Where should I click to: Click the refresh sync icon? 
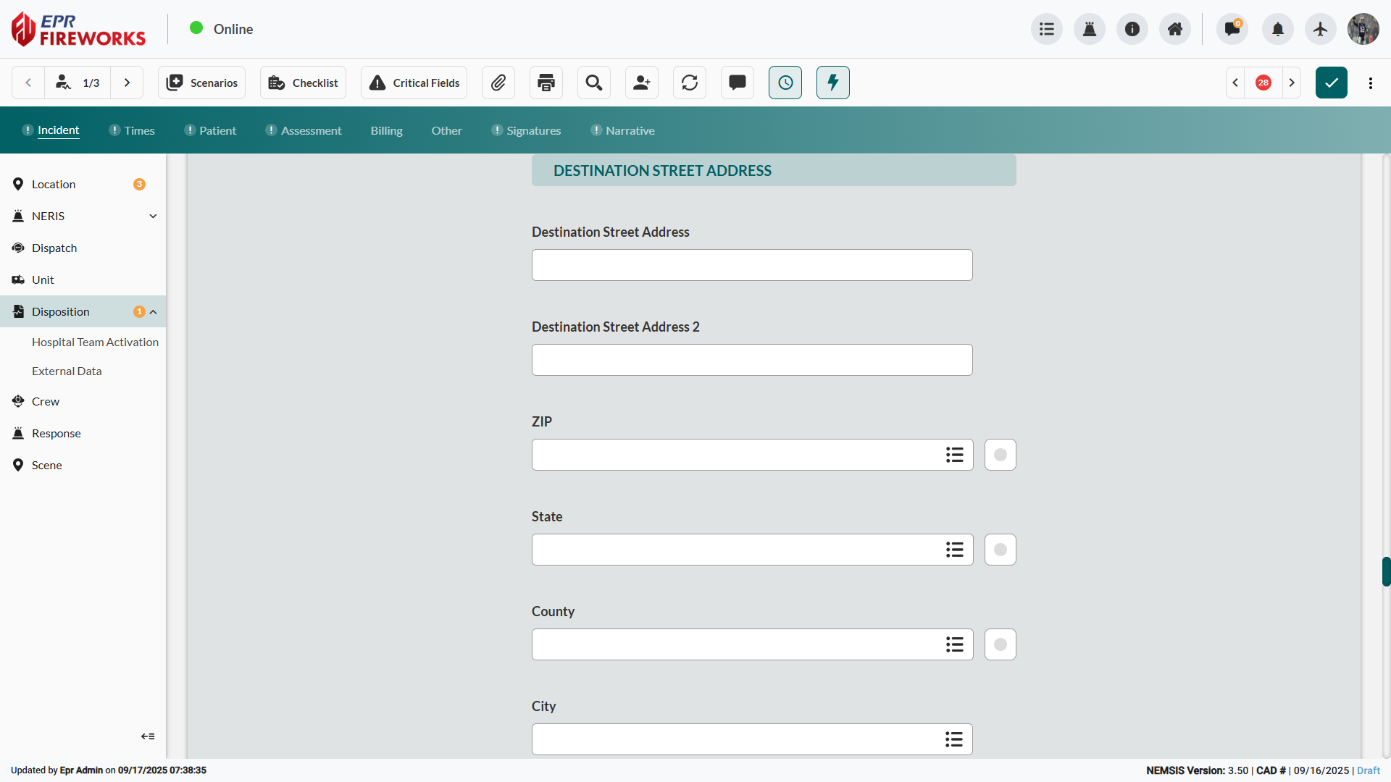click(690, 83)
